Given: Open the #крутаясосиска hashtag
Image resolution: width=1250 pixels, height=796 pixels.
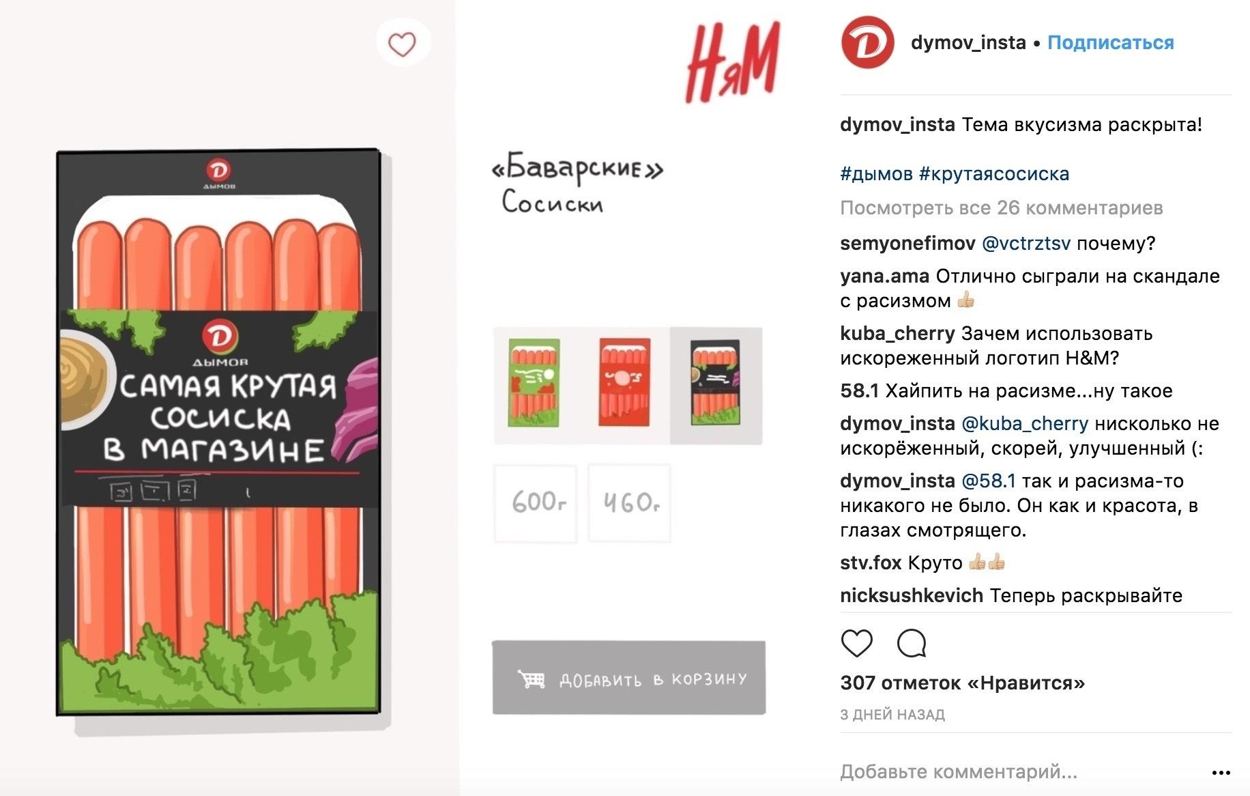Looking at the screenshot, I should point(994,174).
